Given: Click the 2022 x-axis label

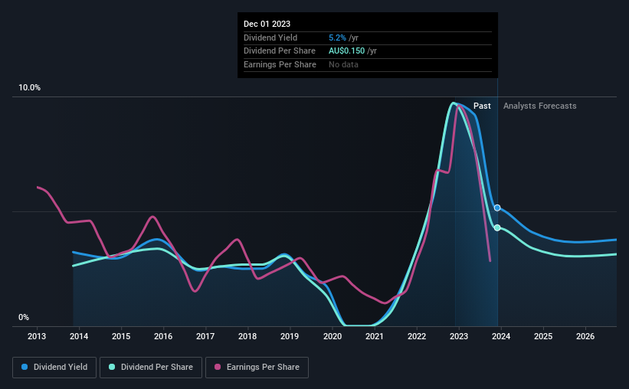Looking at the screenshot, I should click(417, 336).
